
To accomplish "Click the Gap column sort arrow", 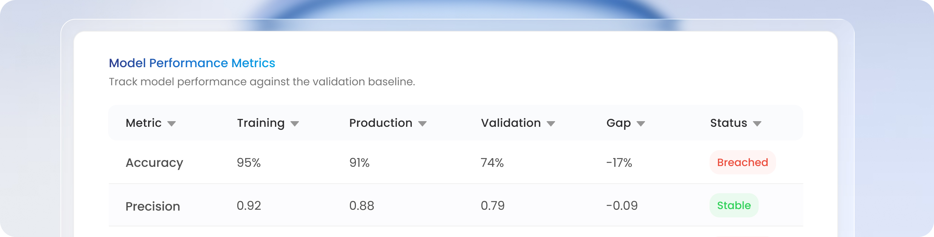I will [641, 124].
